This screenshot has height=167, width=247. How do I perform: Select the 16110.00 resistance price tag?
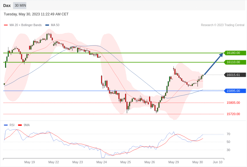(x=235, y=62)
